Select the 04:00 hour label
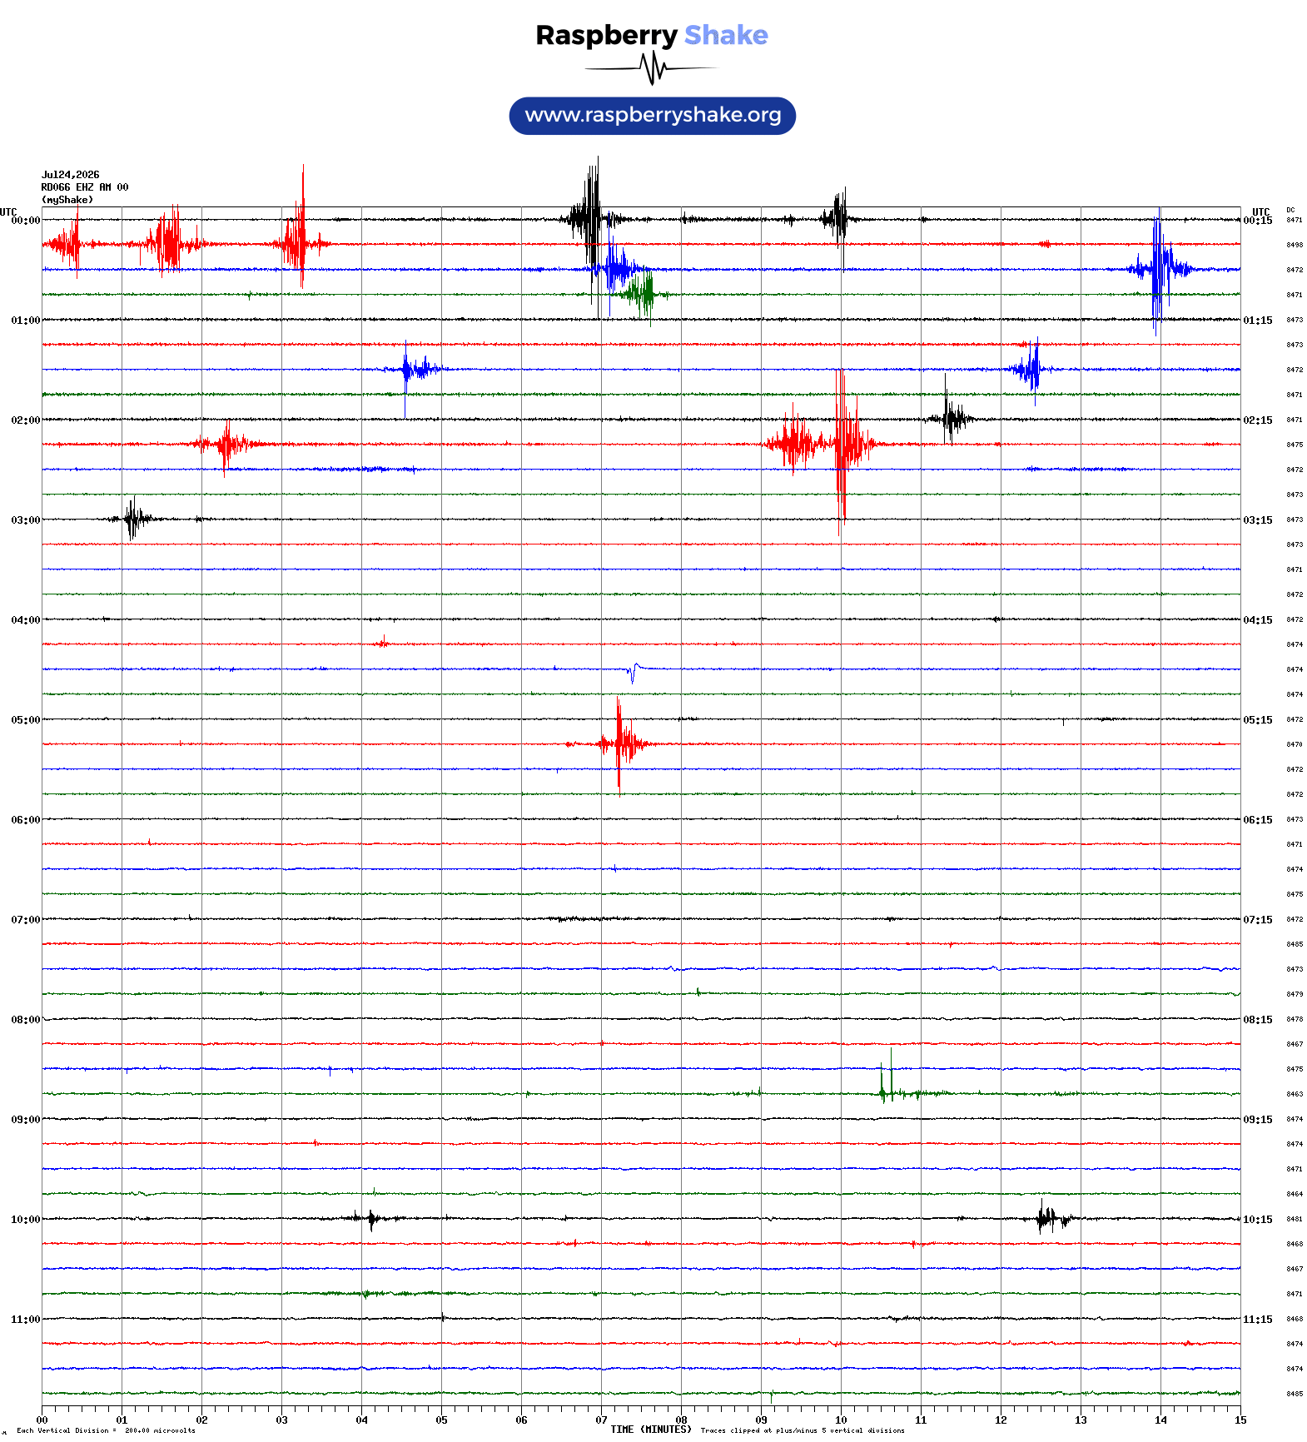The image size is (1307, 1442). (26, 620)
